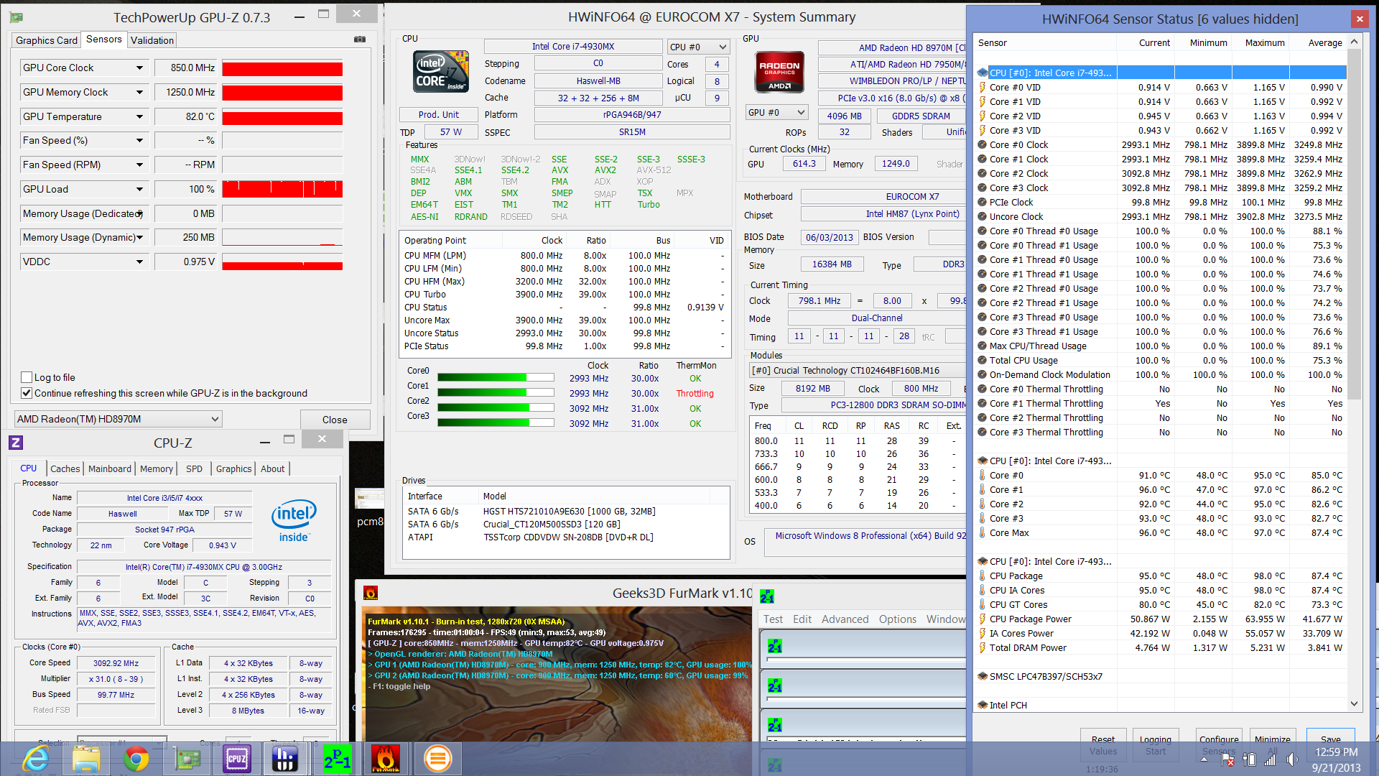Launch Google Chrome from the taskbar
The image size is (1379, 776).
tap(136, 759)
